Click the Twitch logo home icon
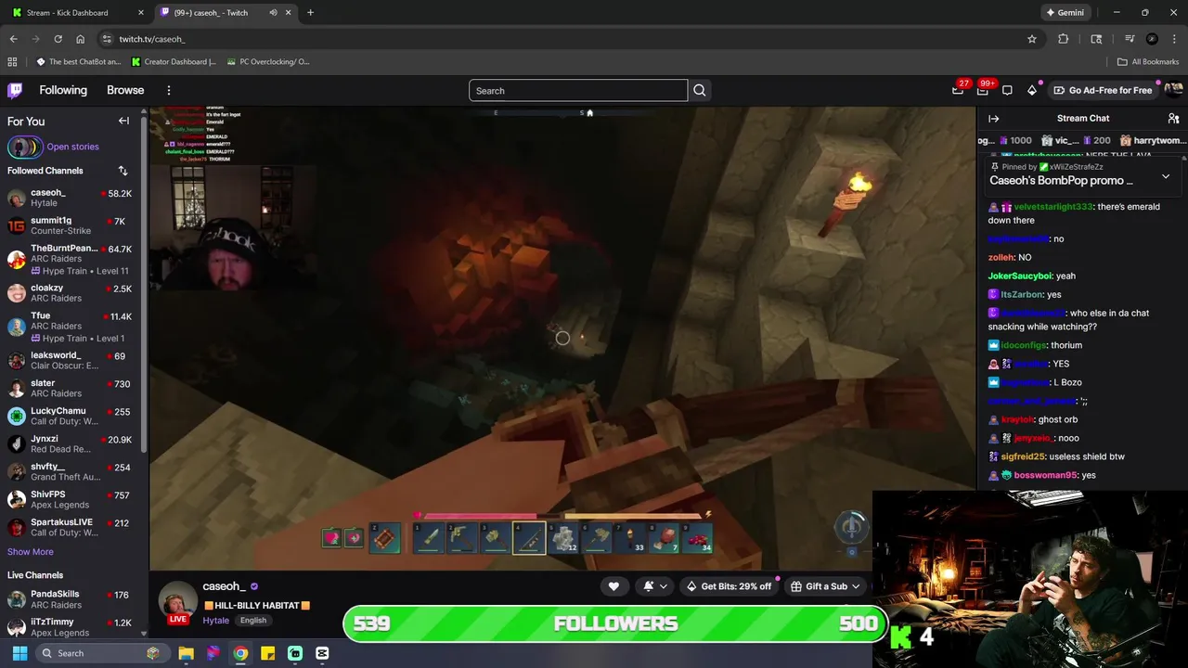The height and width of the screenshot is (668, 1188). coord(15,90)
